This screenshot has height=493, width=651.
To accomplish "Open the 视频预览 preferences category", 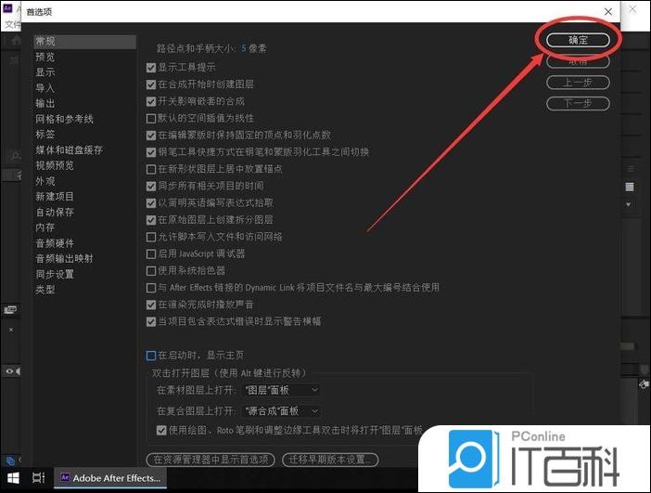I will click(x=55, y=165).
